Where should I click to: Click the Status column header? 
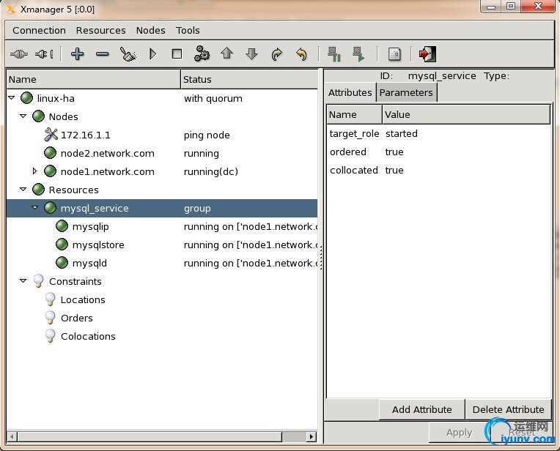pyautogui.click(x=249, y=79)
